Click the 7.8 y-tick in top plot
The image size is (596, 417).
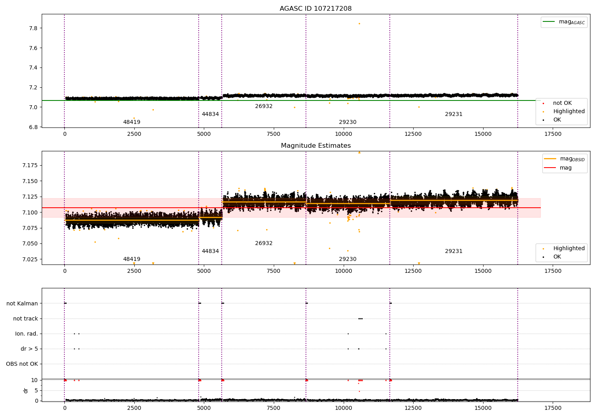coord(33,29)
